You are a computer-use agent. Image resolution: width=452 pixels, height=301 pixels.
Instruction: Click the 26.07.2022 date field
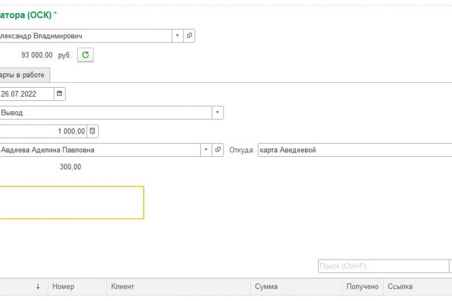(26, 94)
